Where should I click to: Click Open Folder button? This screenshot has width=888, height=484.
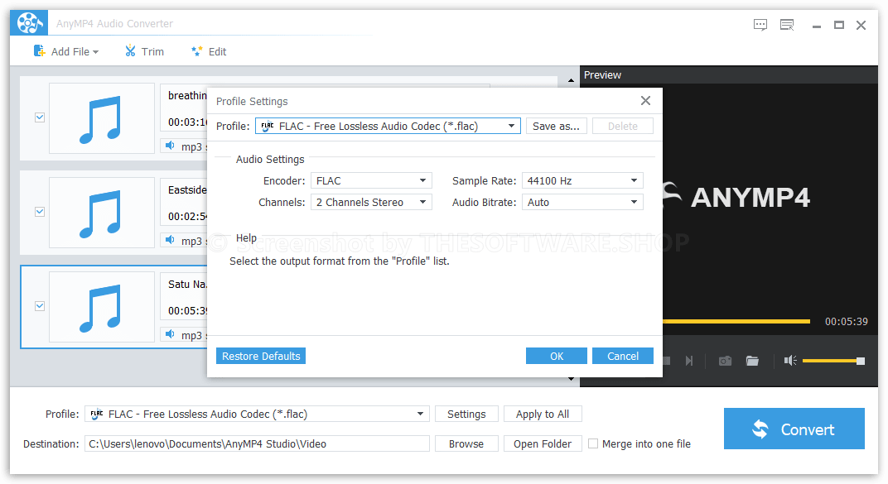click(x=543, y=443)
